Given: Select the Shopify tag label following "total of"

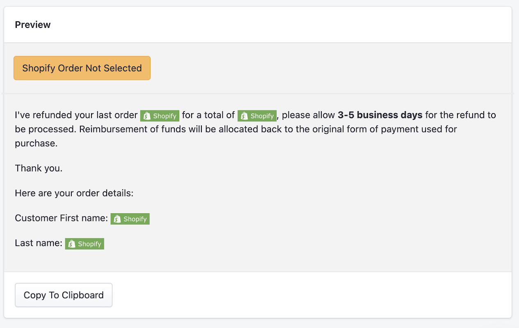Looking at the screenshot, I should pyautogui.click(x=262, y=116).
